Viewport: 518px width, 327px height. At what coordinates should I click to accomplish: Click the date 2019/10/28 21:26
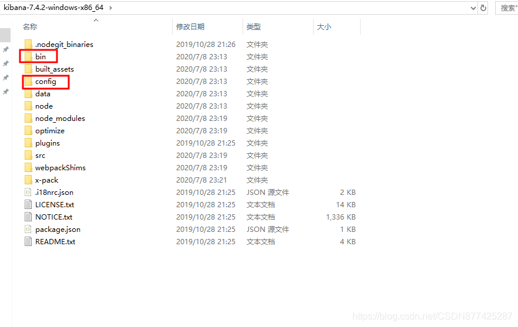pos(206,44)
